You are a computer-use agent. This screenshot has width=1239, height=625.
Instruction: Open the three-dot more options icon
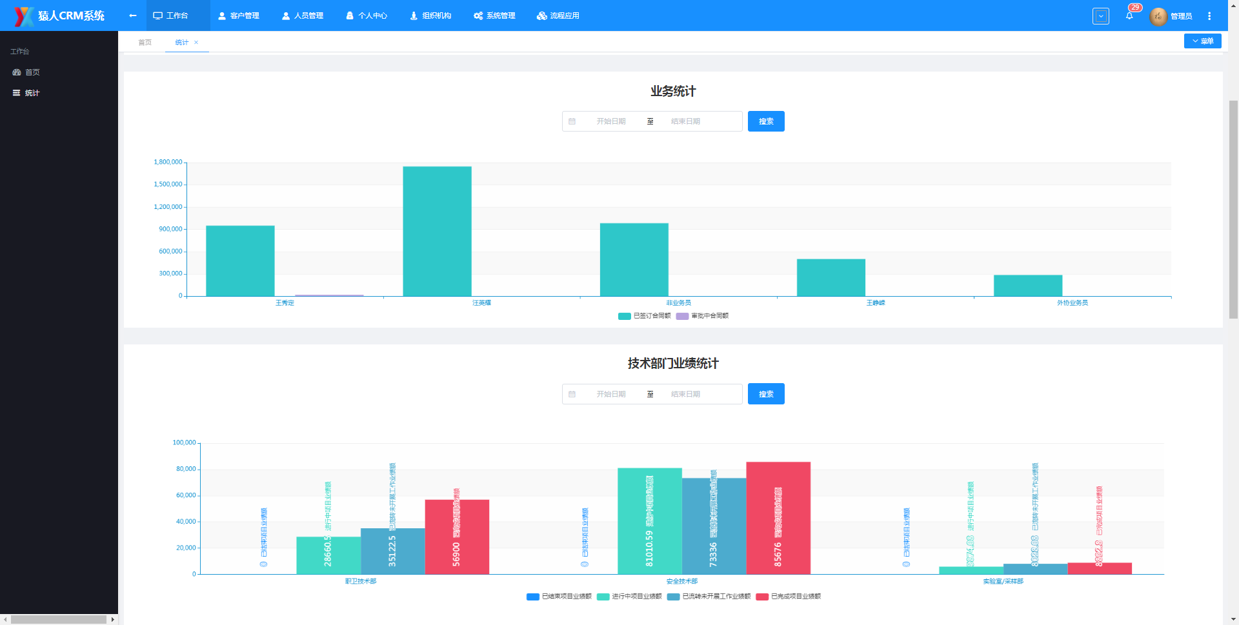[1209, 16]
